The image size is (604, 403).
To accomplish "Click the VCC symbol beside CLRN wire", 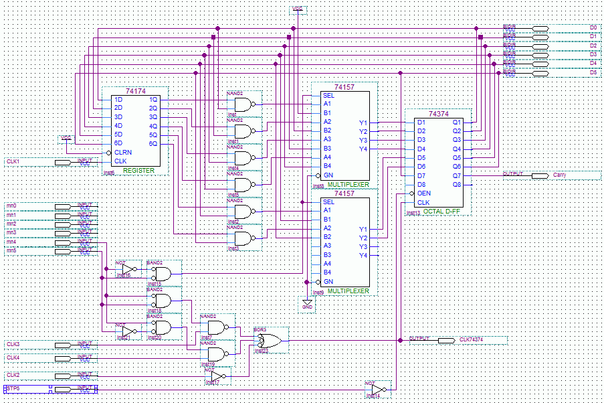I will click(66, 139).
